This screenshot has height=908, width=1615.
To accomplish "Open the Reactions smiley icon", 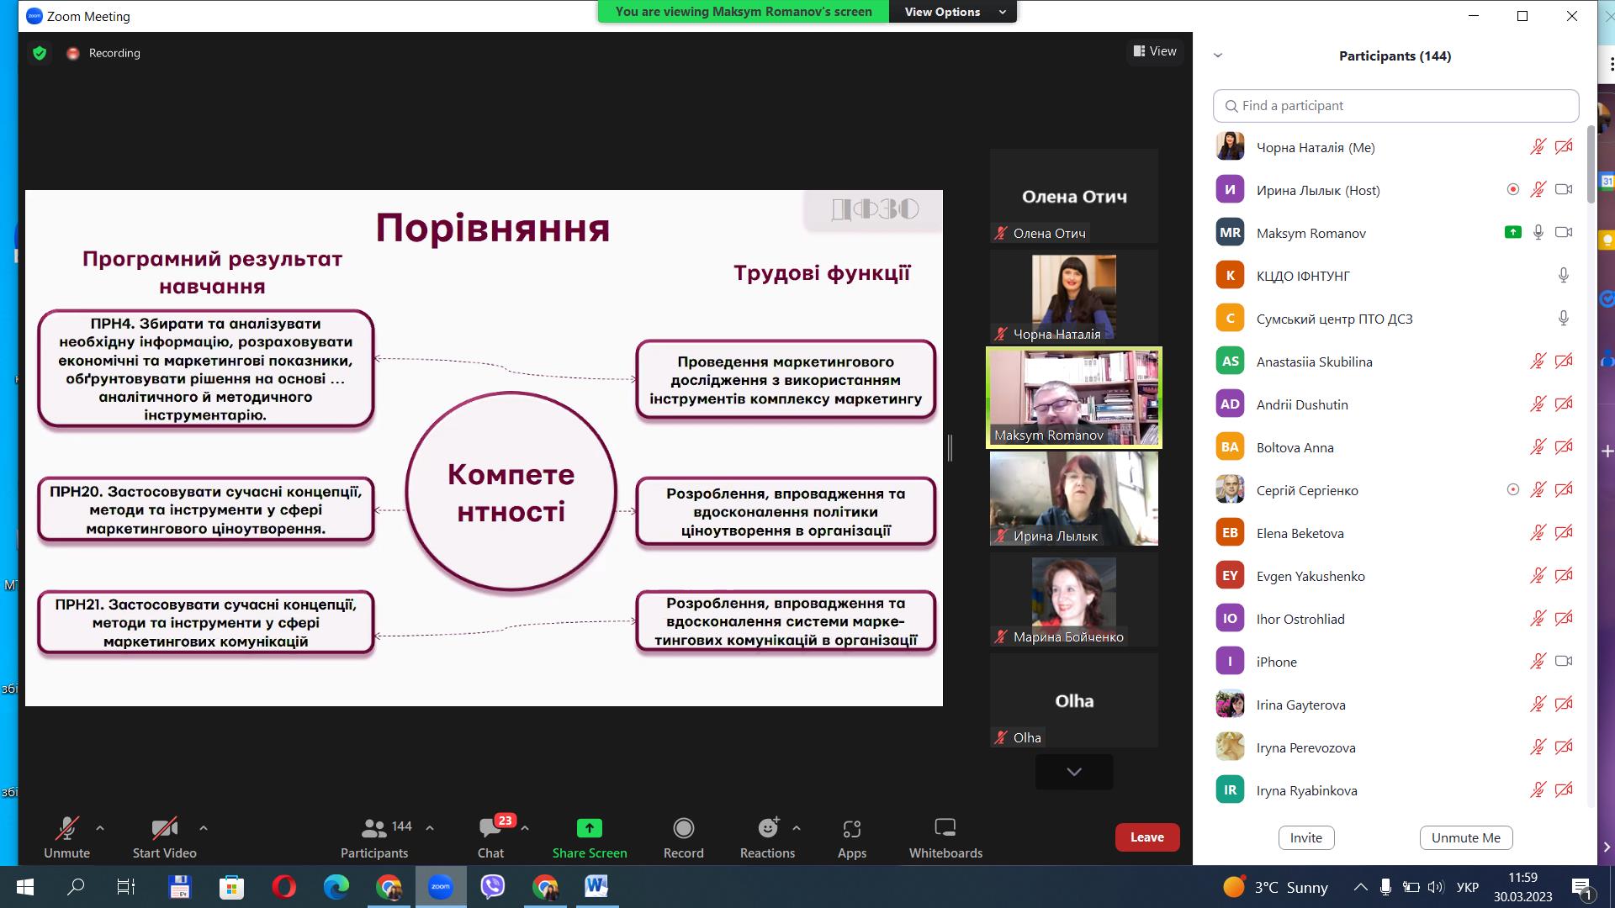I will [x=767, y=829].
